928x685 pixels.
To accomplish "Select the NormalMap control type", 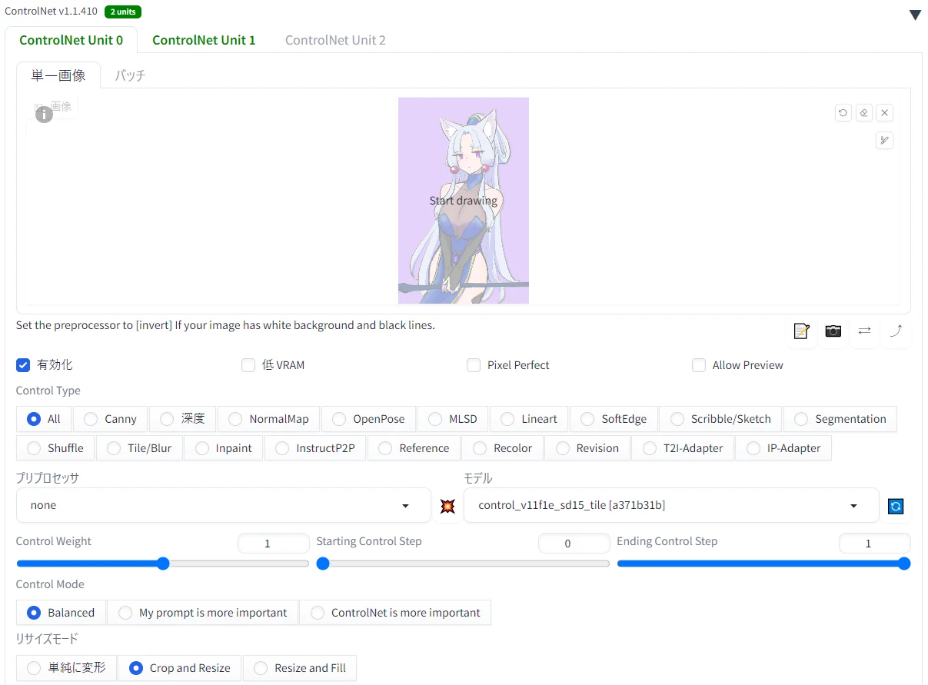I will click(x=269, y=419).
